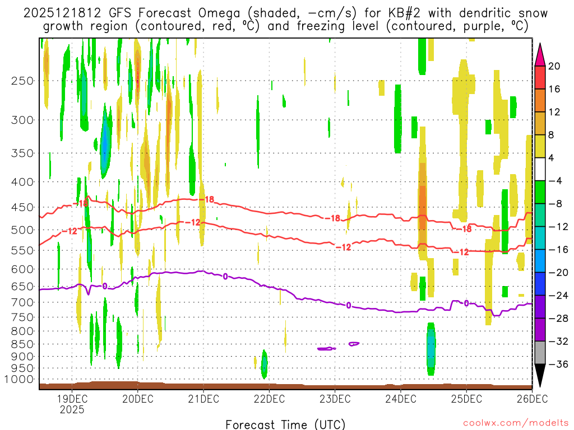
Task: Select the 600 y-axis label
Action: [x=22, y=269]
